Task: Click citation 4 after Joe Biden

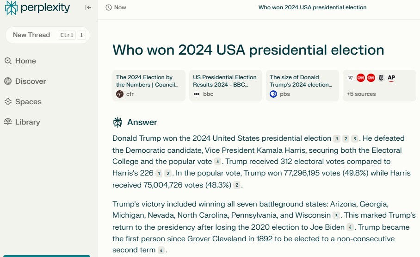Action: coord(350,227)
